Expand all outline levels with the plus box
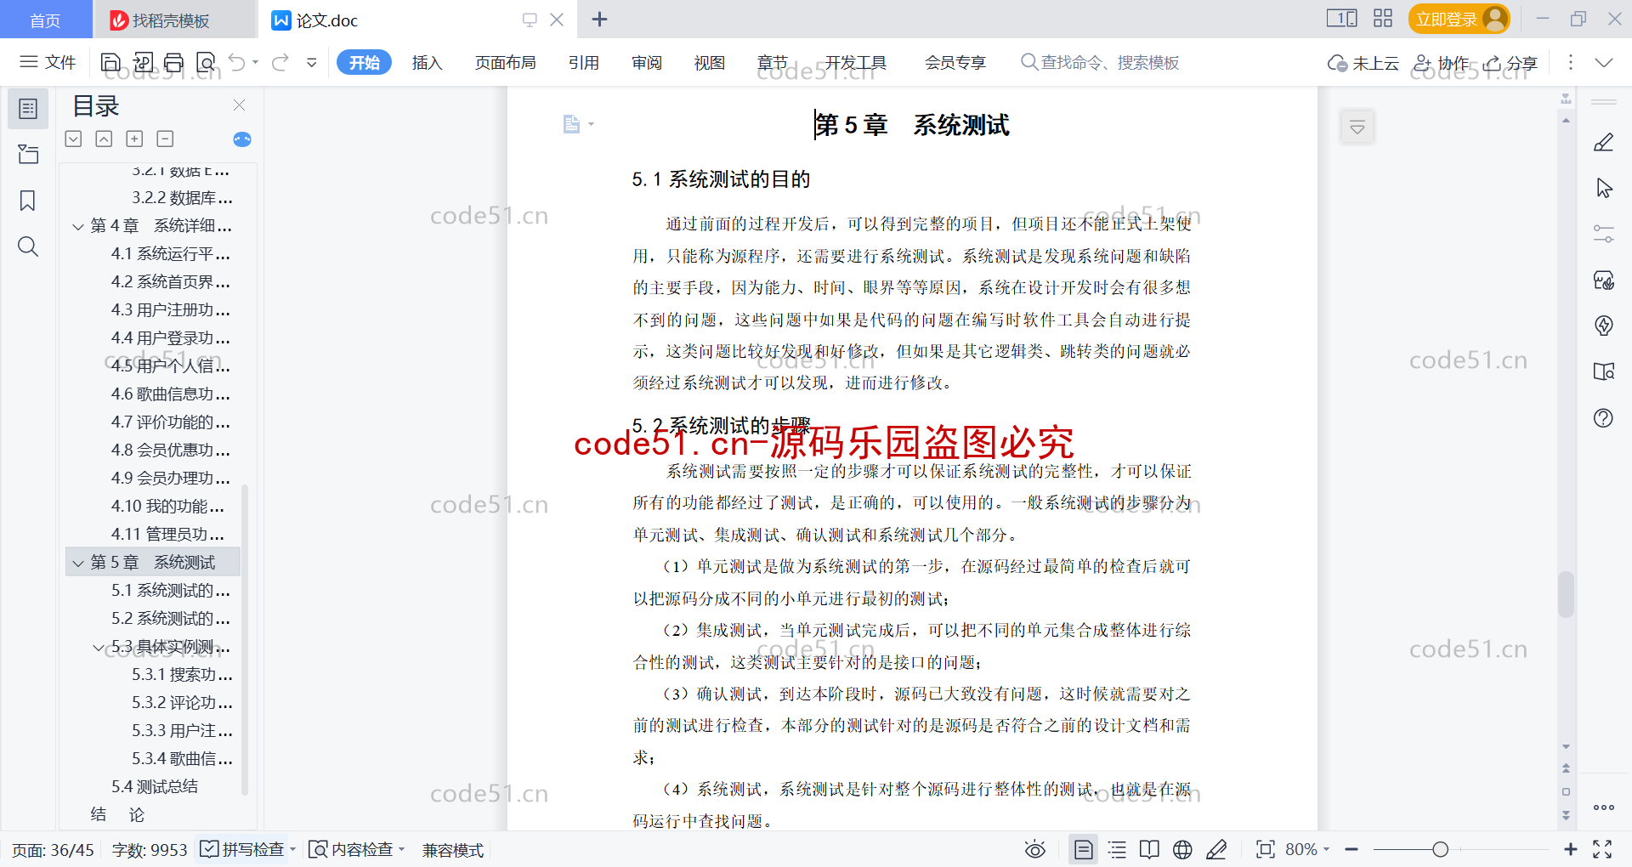The width and height of the screenshot is (1632, 867). pyautogui.click(x=134, y=139)
